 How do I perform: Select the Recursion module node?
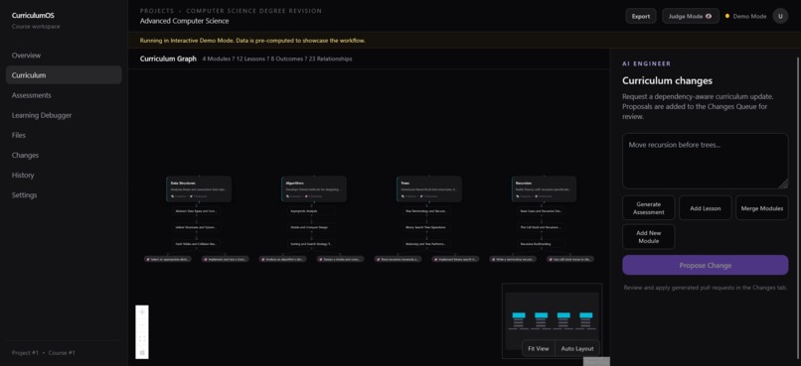pos(544,189)
